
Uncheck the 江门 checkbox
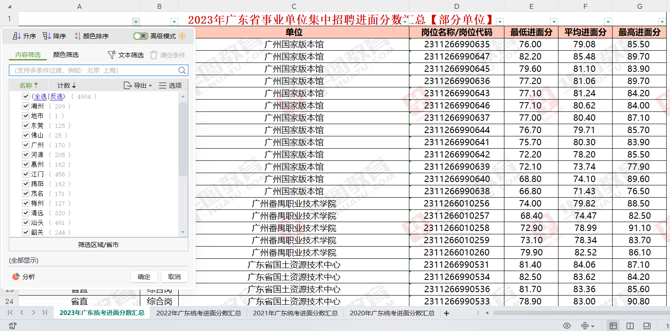tap(26, 174)
